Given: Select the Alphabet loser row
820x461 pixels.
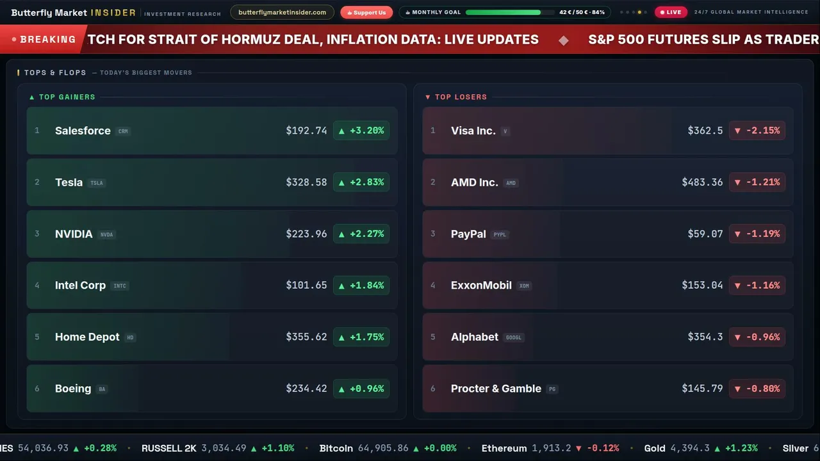Looking at the screenshot, I should [x=608, y=337].
